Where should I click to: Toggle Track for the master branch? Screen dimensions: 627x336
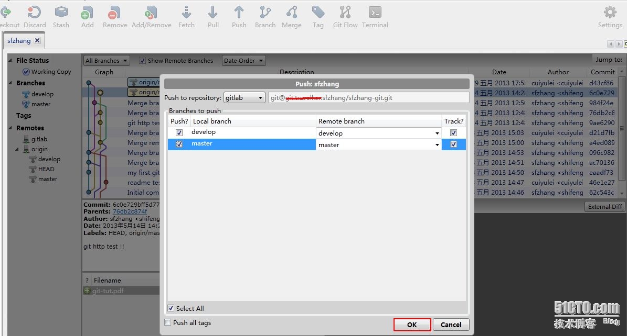[x=453, y=144]
